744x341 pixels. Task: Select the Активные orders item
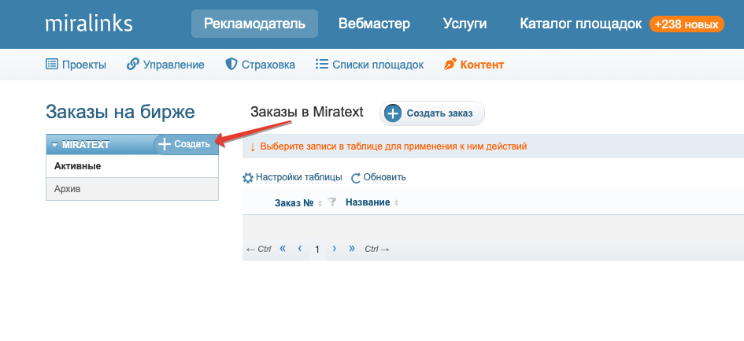tap(132, 166)
